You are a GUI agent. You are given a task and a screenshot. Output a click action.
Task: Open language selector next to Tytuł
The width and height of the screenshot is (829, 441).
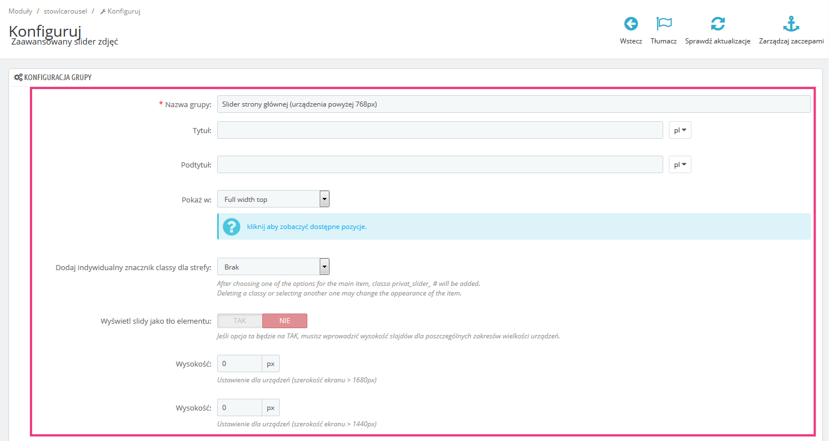680,130
